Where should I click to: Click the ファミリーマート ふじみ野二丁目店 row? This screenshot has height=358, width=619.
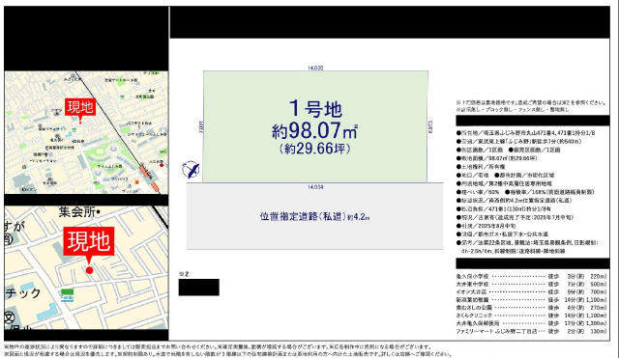click(x=531, y=332)
